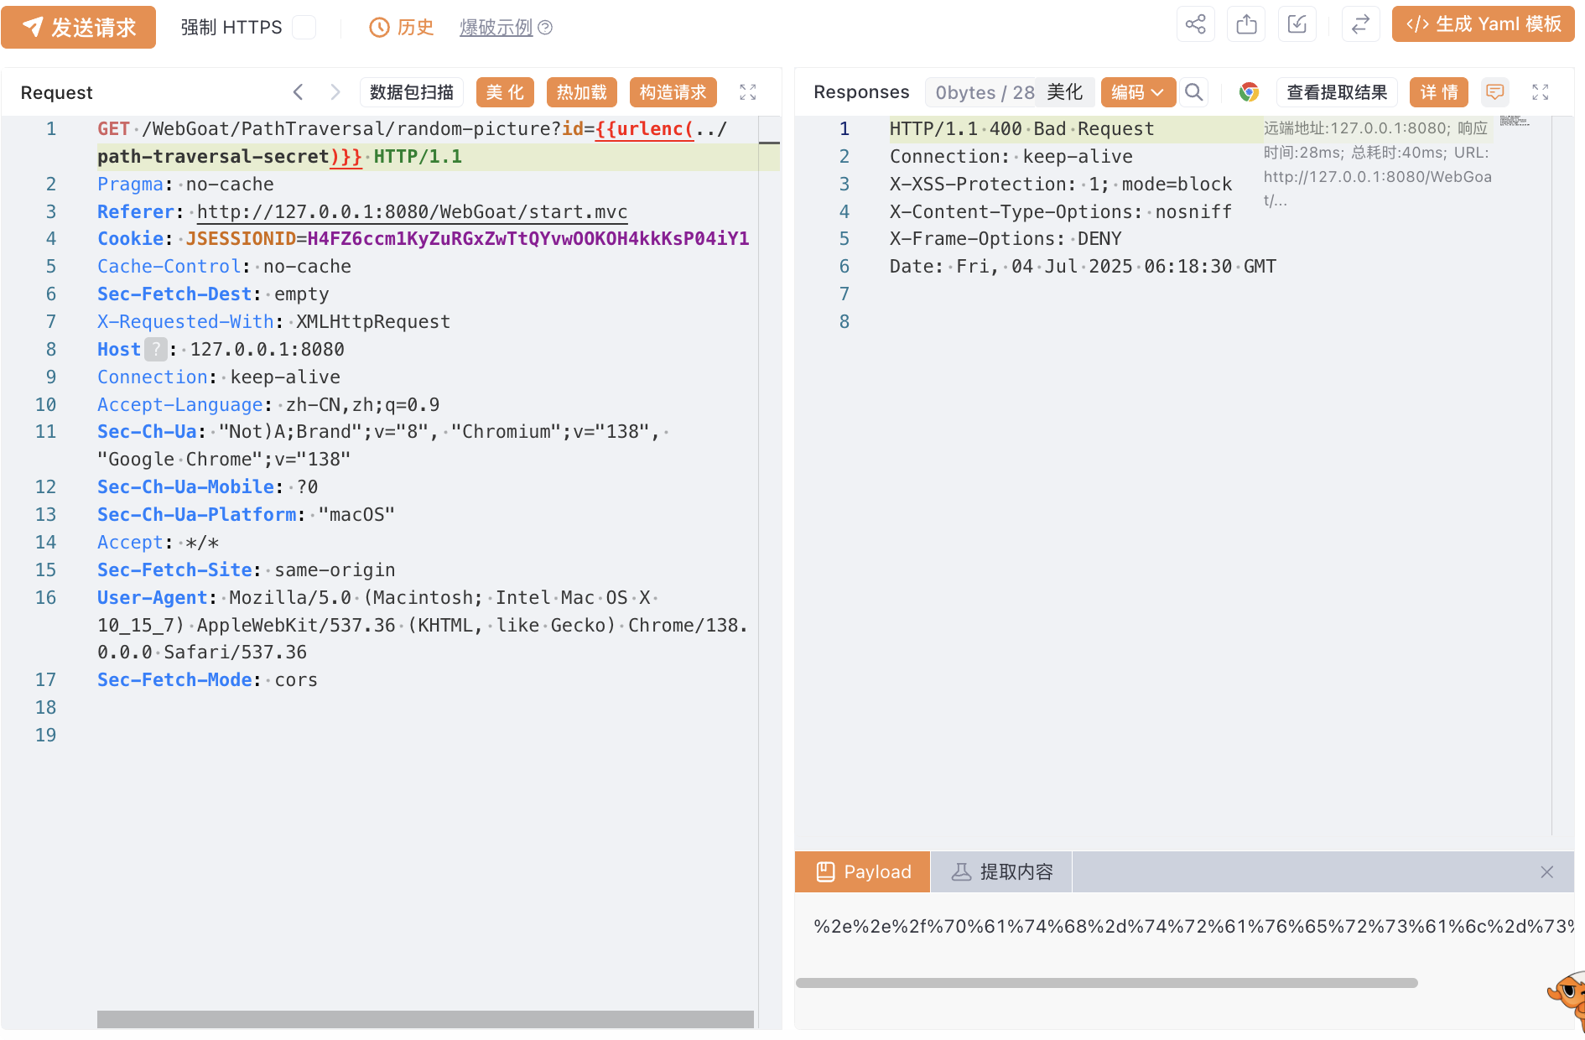The height and width of the screenshot is (1040, 1585).
Task: Click the 'Sec-Ch-Ua-Platform' header line
Action: pos(246,514)
